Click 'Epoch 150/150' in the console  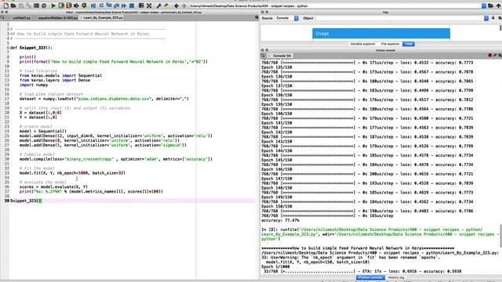[277, 207]
